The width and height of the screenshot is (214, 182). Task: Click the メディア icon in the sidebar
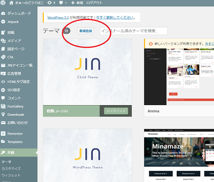click(x=3, y=41)
